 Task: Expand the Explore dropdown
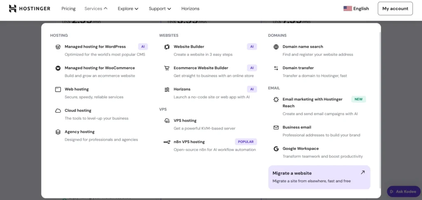128,9
